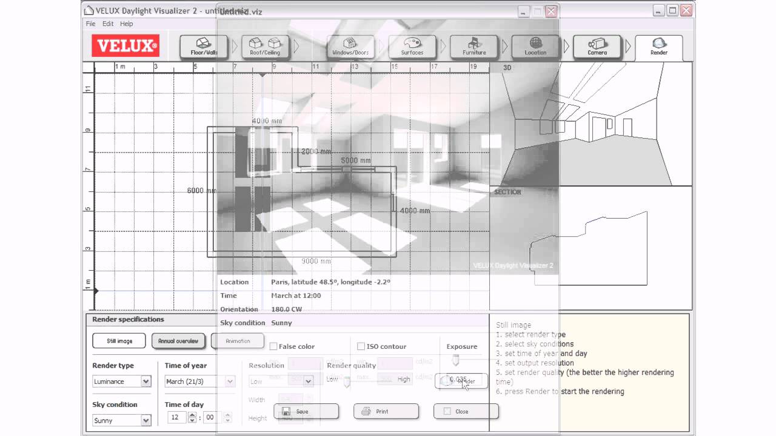Click the '180.0 CW' orientation value
776x436 pixels.
coord(286,309)
